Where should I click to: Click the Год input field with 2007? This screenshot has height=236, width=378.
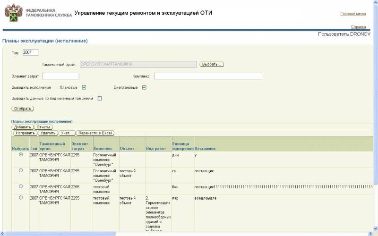pyautogui.click(x=30, y=52)
